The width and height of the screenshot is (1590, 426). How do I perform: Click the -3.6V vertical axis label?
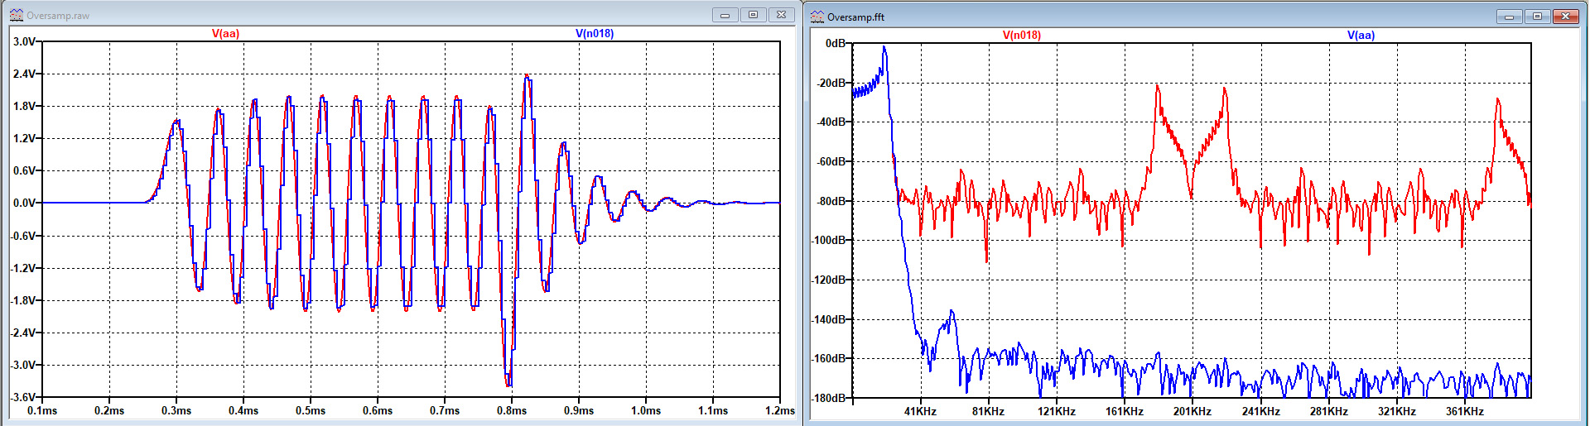(22, 397)
